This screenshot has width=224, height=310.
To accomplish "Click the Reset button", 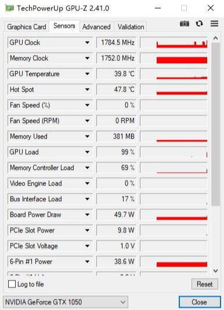I will (x=205, y=284).
